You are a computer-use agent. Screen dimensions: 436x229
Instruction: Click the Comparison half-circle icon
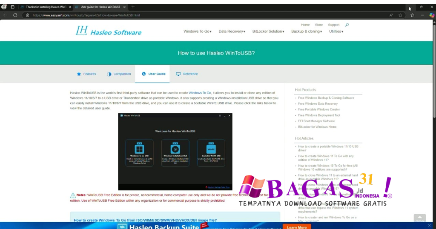(x=109, y=74)
